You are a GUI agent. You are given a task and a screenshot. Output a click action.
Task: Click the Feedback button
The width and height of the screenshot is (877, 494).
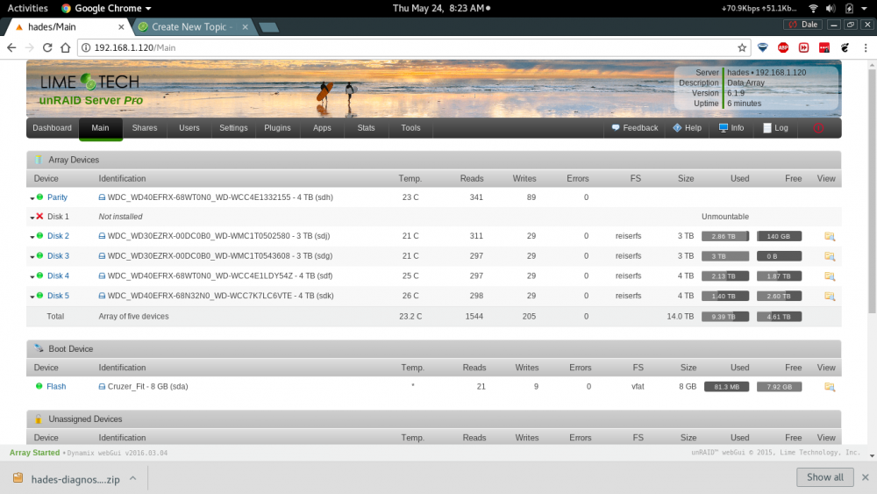pyautogui.click(x=635, y=128)
